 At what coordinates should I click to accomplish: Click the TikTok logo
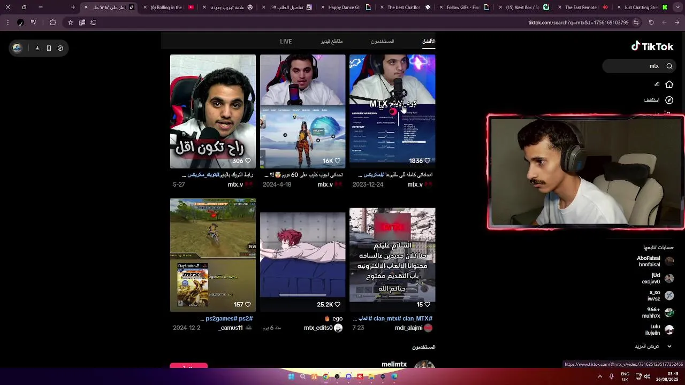click(652, 47)
